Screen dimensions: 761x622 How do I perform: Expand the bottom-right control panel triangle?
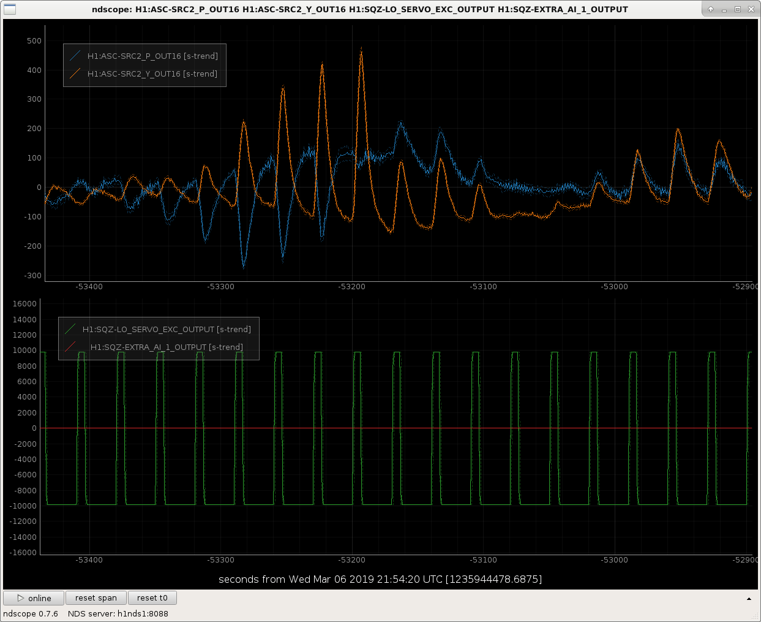tap(749, 599)
